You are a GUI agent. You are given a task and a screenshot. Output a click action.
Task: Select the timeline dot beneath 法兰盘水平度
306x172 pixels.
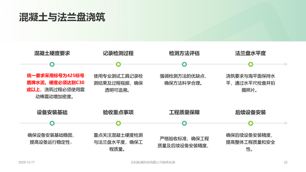coord(250,64)
